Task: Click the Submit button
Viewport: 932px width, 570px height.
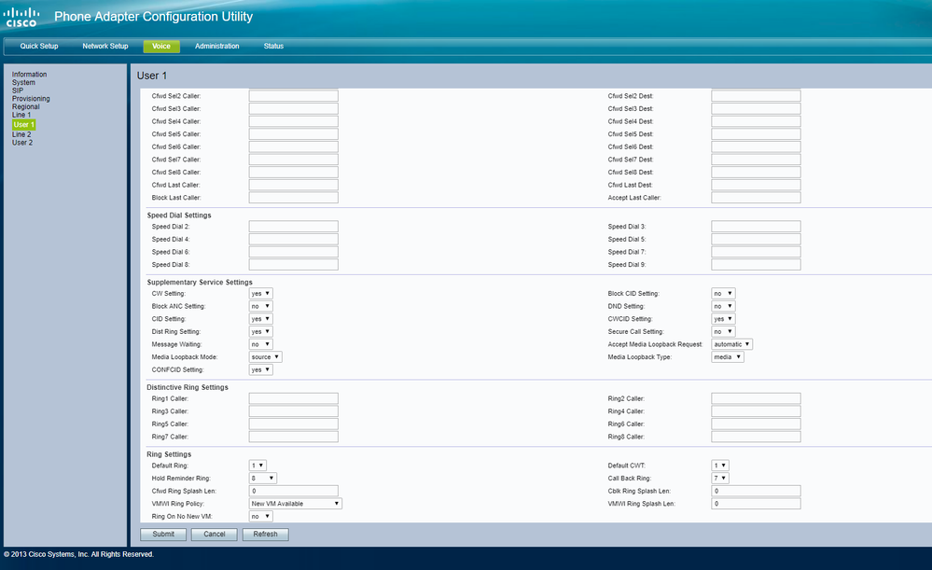Action: click(163, 535)
